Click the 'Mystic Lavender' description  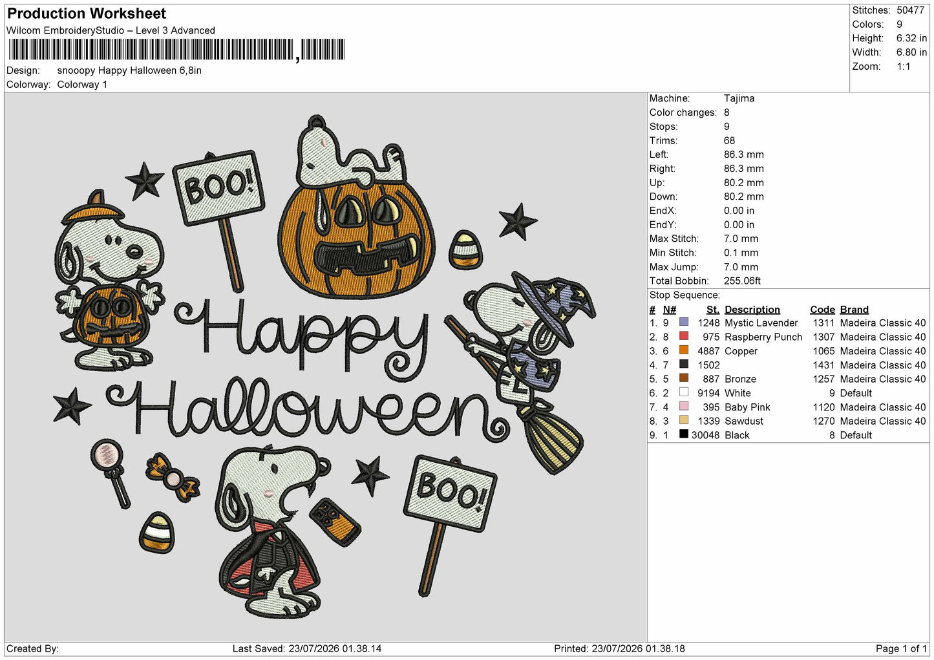pos(761,323)
